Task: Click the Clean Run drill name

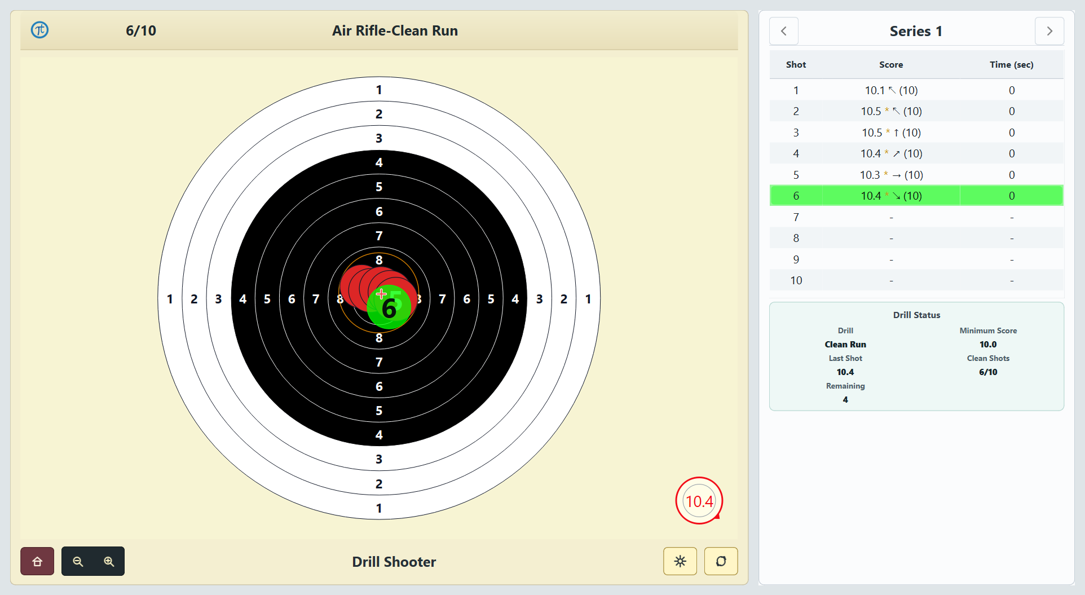Action: point(845,344)
